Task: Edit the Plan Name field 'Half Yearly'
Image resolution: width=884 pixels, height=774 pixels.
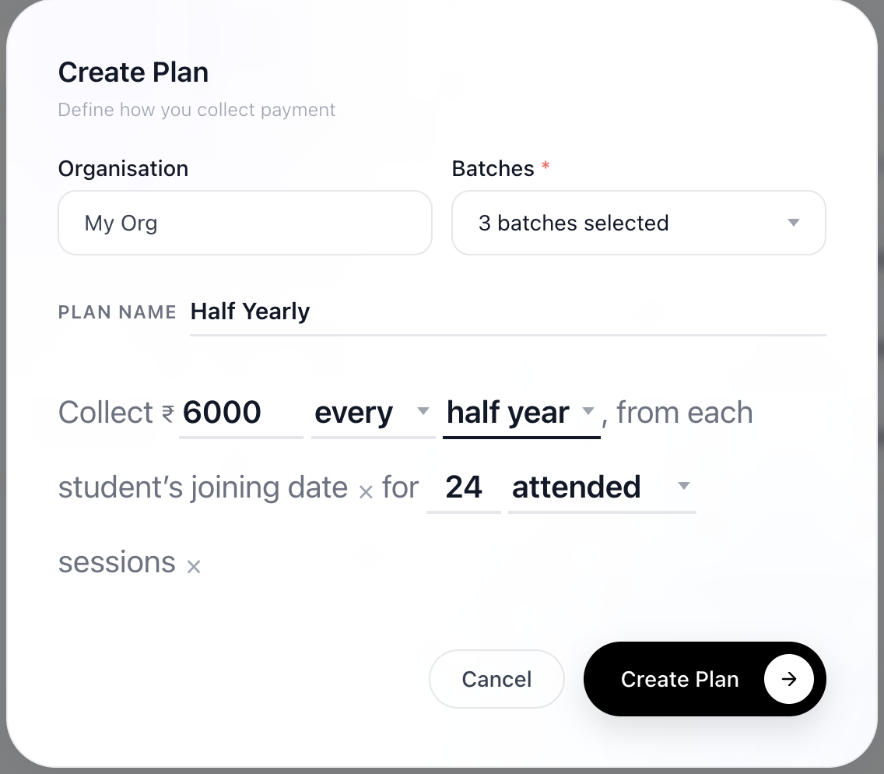Action: coord(508,312)
